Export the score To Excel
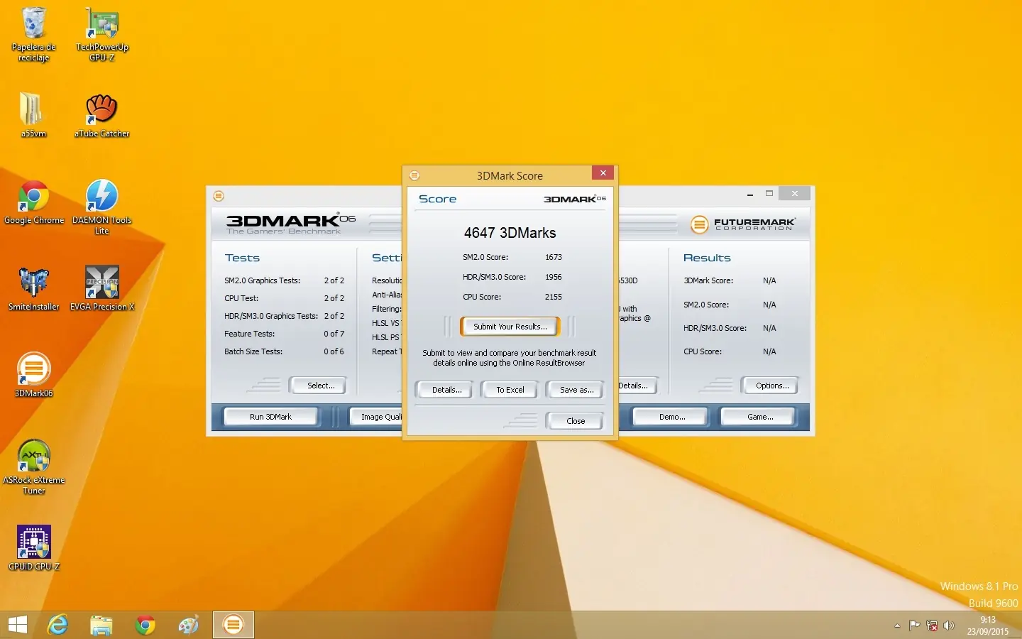The width and height of the screenshot is (1022, 639). (x=510, y=390)
